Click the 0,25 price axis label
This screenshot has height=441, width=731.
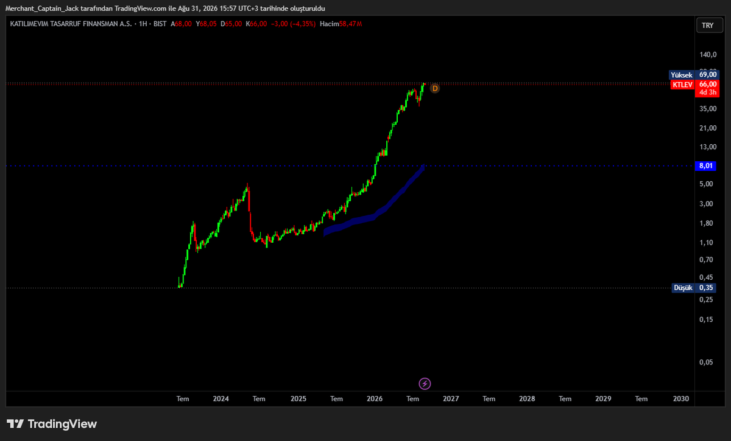point(707,300)
